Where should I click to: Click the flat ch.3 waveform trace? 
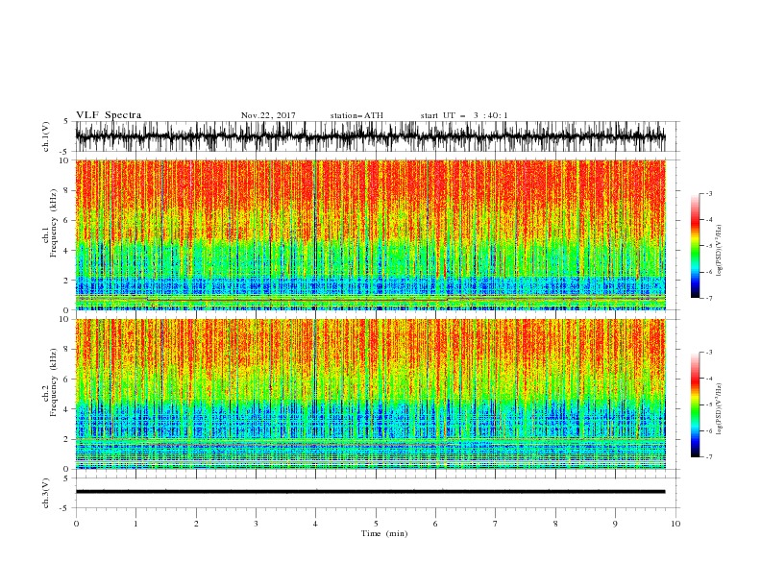coord(370,492)
